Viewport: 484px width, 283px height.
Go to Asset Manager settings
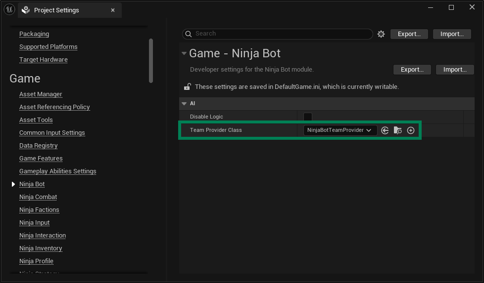[x=41, y=94]
